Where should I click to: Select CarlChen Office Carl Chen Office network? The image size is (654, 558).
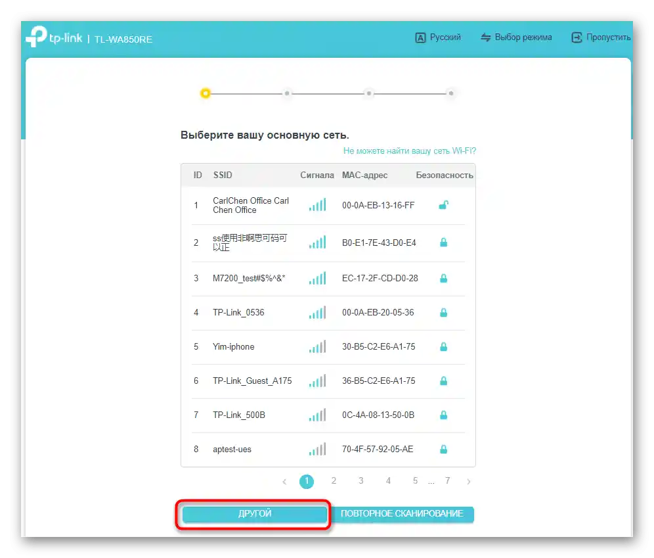tap(328, 205)
